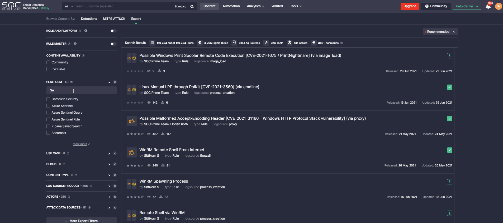Expand the Actors filter
Viewport: 503px width, 223px height.
tap(109, 197)
